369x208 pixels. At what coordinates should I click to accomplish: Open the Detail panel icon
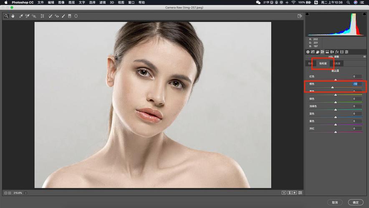[318, 52]
